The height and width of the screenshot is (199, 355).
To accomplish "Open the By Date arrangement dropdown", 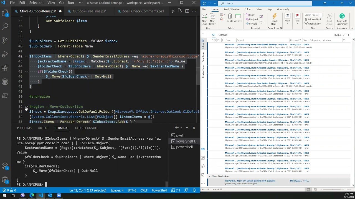I will (x=339, y=35).
